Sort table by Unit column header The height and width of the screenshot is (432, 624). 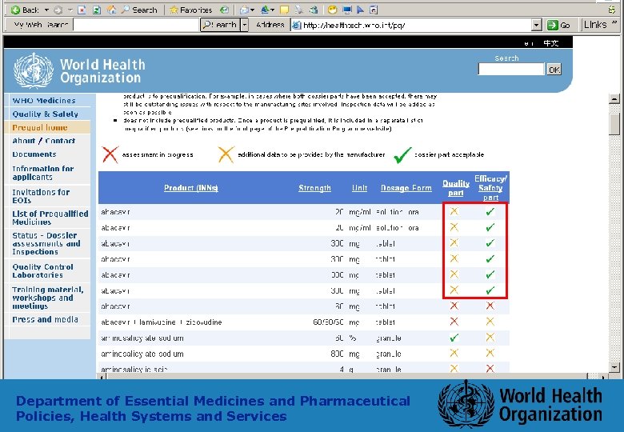pyautogui.click(x=359, y=188)
